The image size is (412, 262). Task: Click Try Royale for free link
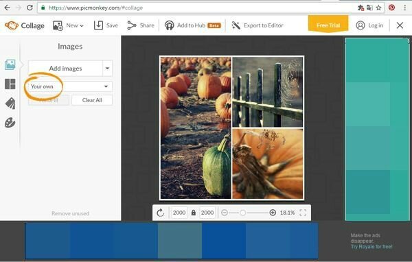tap(371, 247)
